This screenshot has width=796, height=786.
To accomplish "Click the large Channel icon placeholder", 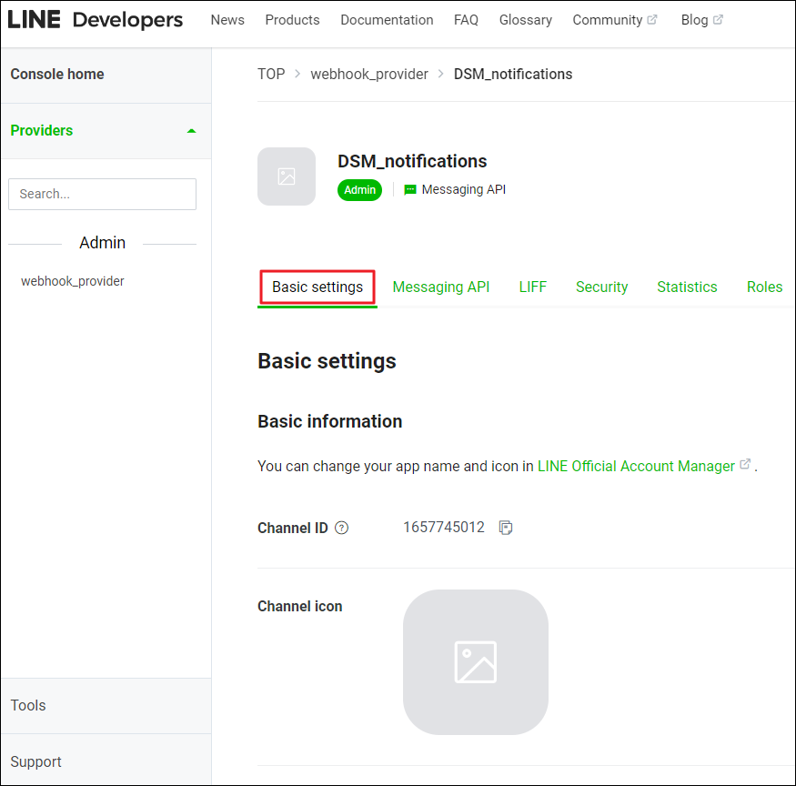I will (476, 661).
